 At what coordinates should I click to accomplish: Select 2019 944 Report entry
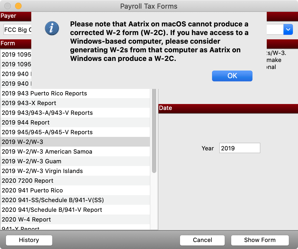(x=26, y=123)
